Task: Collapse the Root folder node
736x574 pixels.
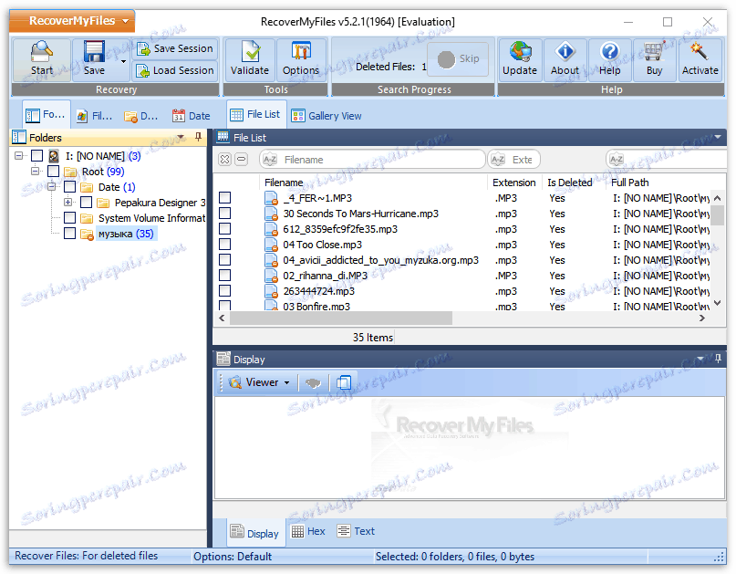Action: coord(36,171)
